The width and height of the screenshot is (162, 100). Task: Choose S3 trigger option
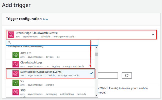(50, 83)
